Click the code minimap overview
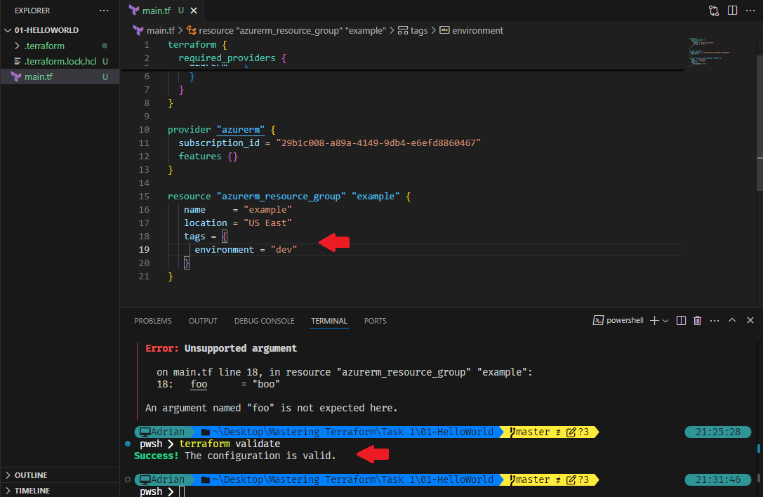 pos(710,52)
